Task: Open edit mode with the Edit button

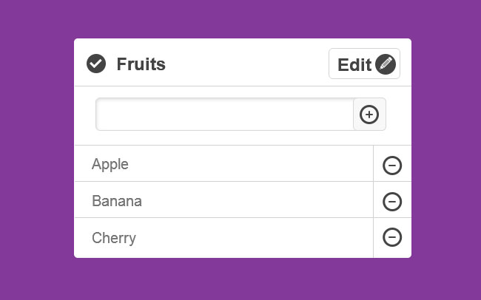Action: pyautogui.click(x=364, y=64)
